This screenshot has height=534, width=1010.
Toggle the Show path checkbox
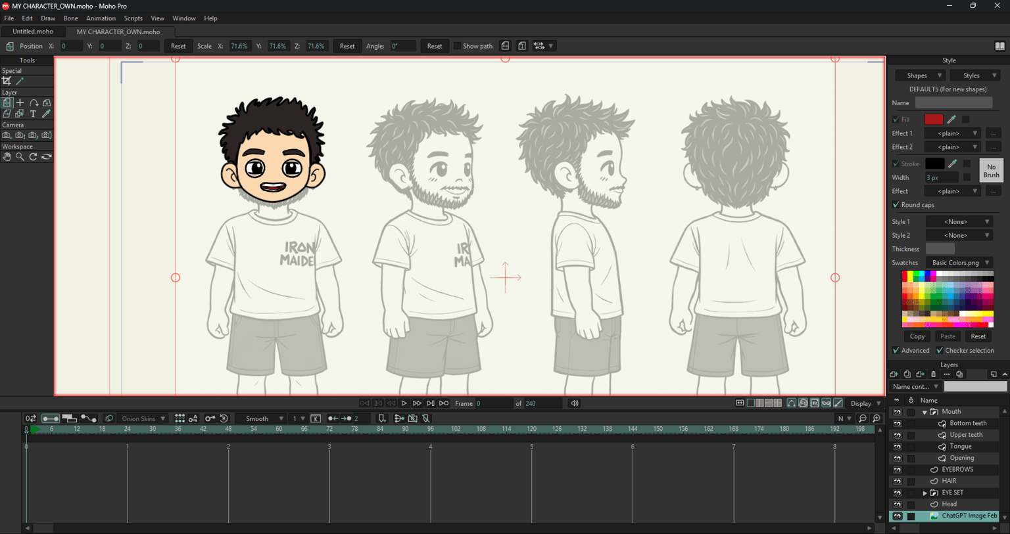pyautogui.click(x=457, y=46)
